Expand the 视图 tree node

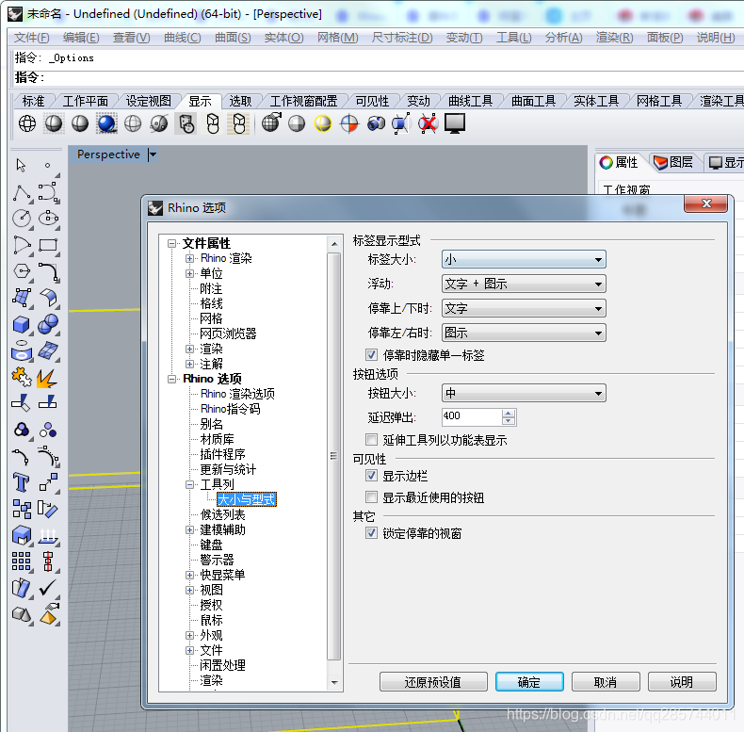click(x=189, y=590)
